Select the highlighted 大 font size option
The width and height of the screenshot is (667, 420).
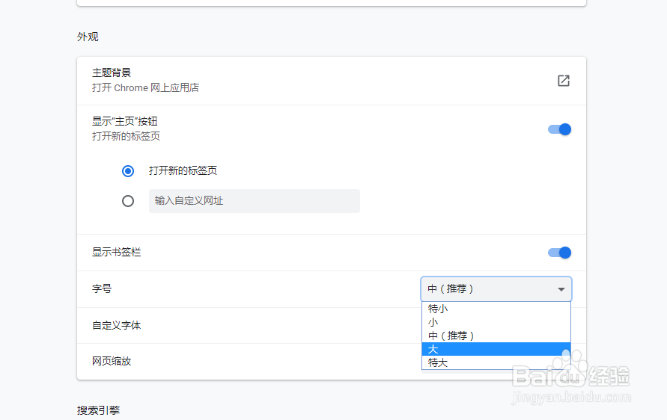coord(433,349)
